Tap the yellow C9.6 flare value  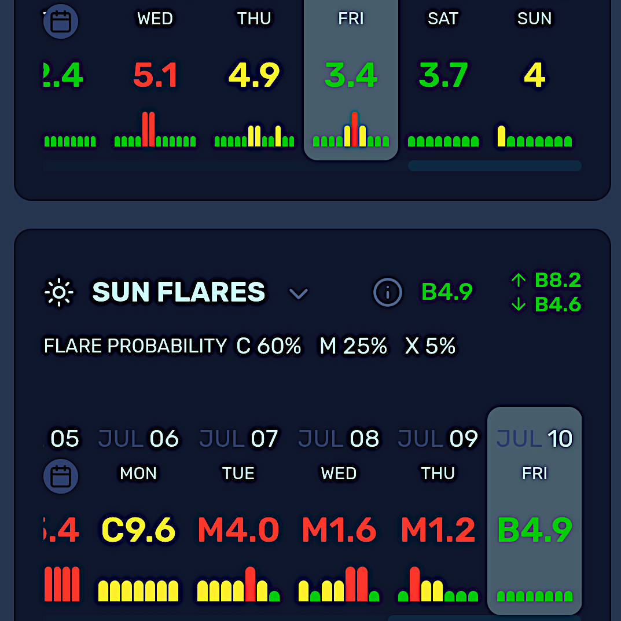click(x=138, y=530)
